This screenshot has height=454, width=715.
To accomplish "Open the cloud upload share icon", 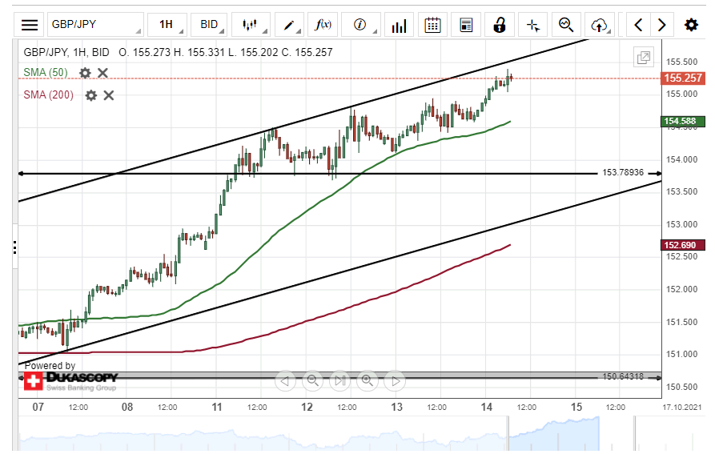I will pyautogui.click(x=600, y=25).
